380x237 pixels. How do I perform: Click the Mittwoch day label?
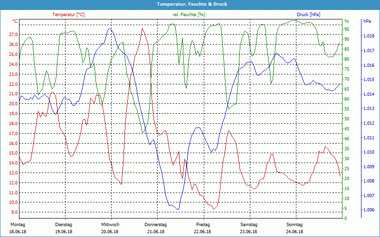[110, 224]
